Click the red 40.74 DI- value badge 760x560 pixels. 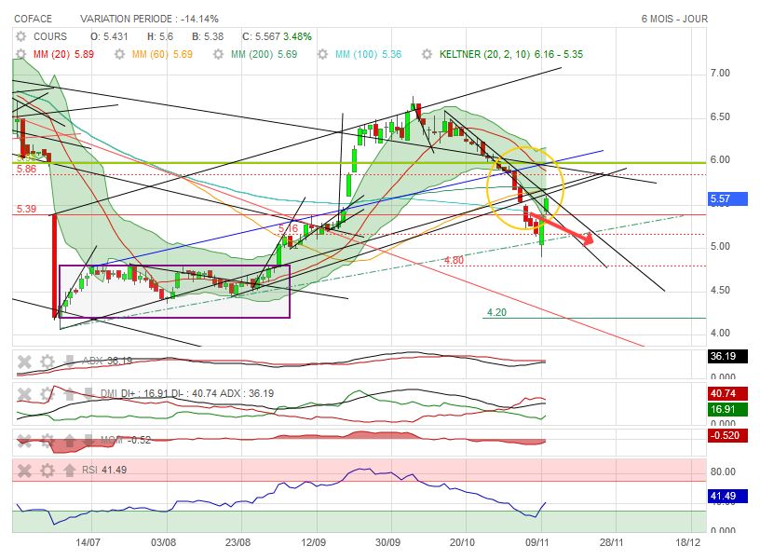(727, 393)
